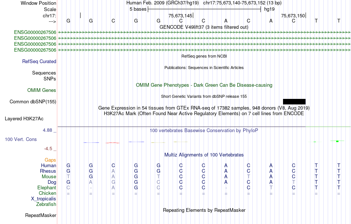Click the black Common dbSNP(155) variant block
This screenshot has height=224, width=351.
294,102
